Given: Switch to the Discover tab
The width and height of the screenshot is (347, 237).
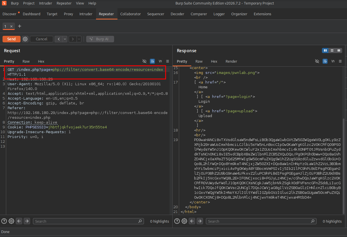Looking at the screenshot, I should pos(10,14).
